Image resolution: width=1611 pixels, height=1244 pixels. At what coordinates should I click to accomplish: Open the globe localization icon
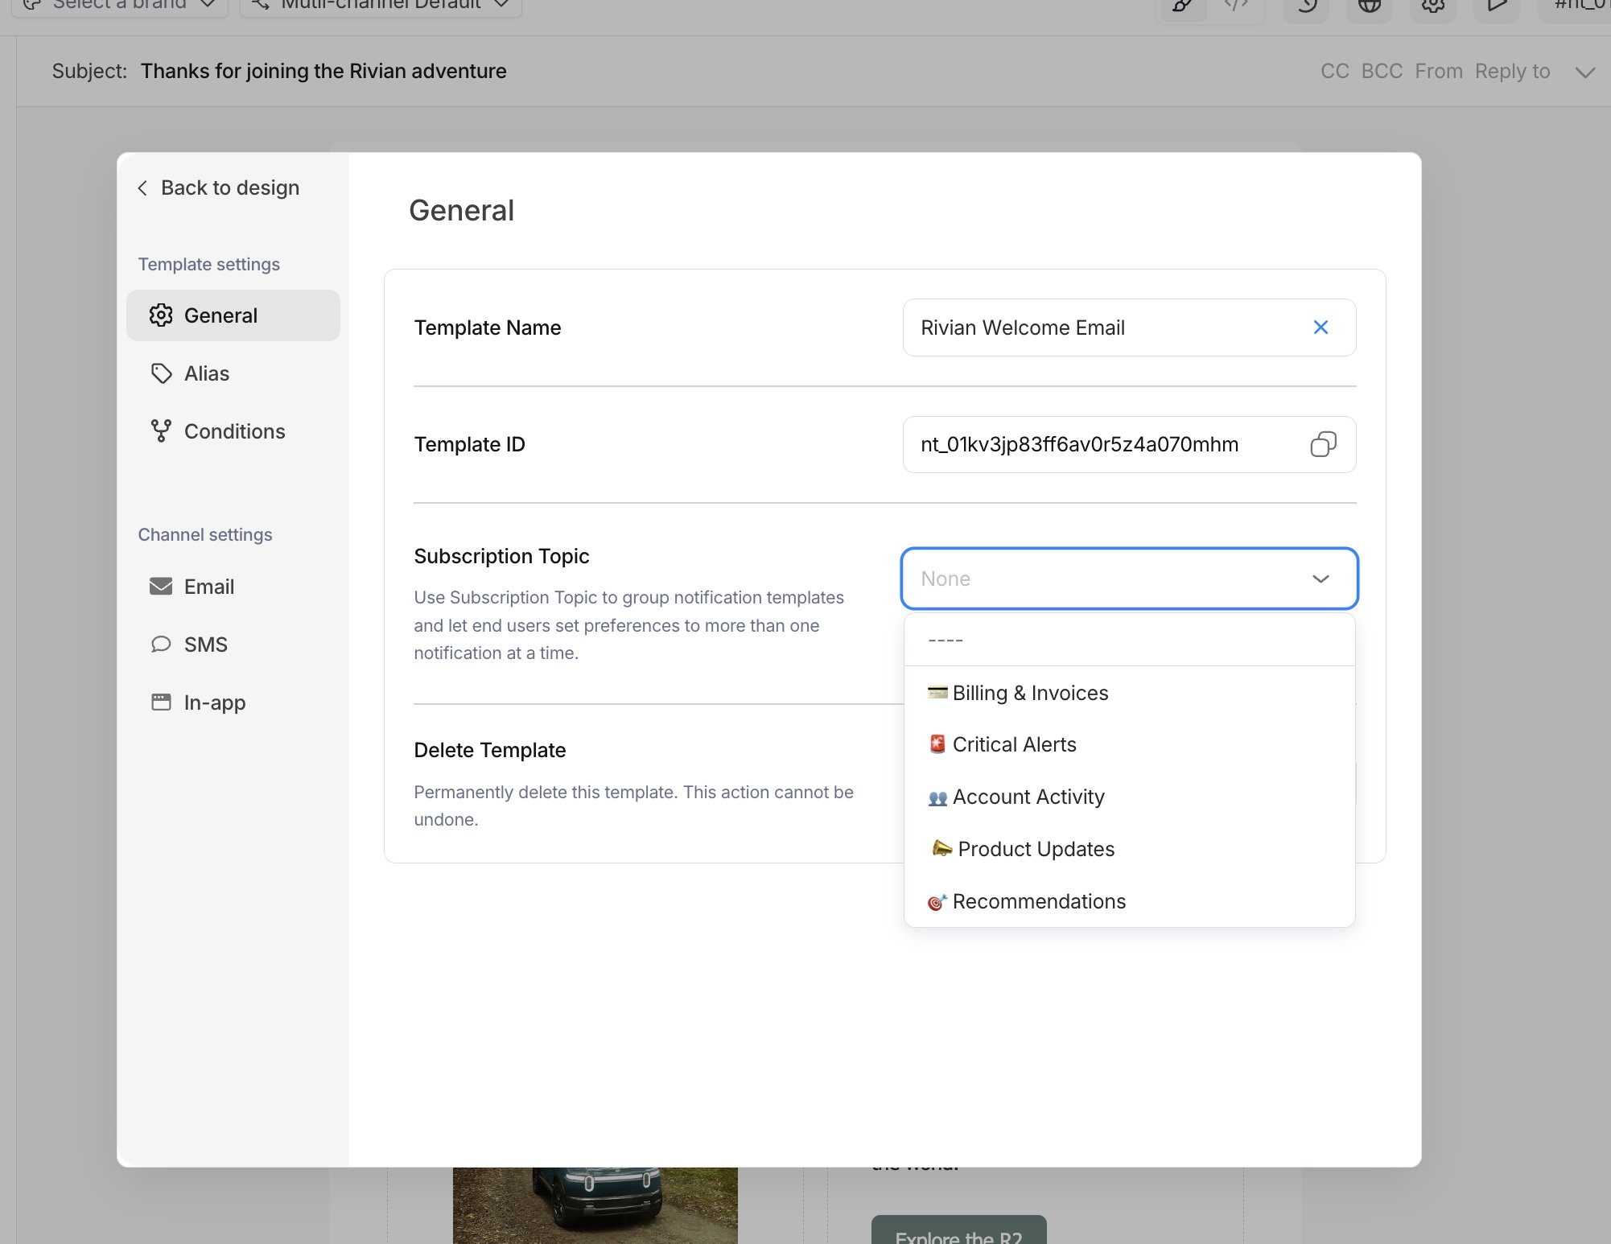pyautogui.click(x=1370, y=6)
